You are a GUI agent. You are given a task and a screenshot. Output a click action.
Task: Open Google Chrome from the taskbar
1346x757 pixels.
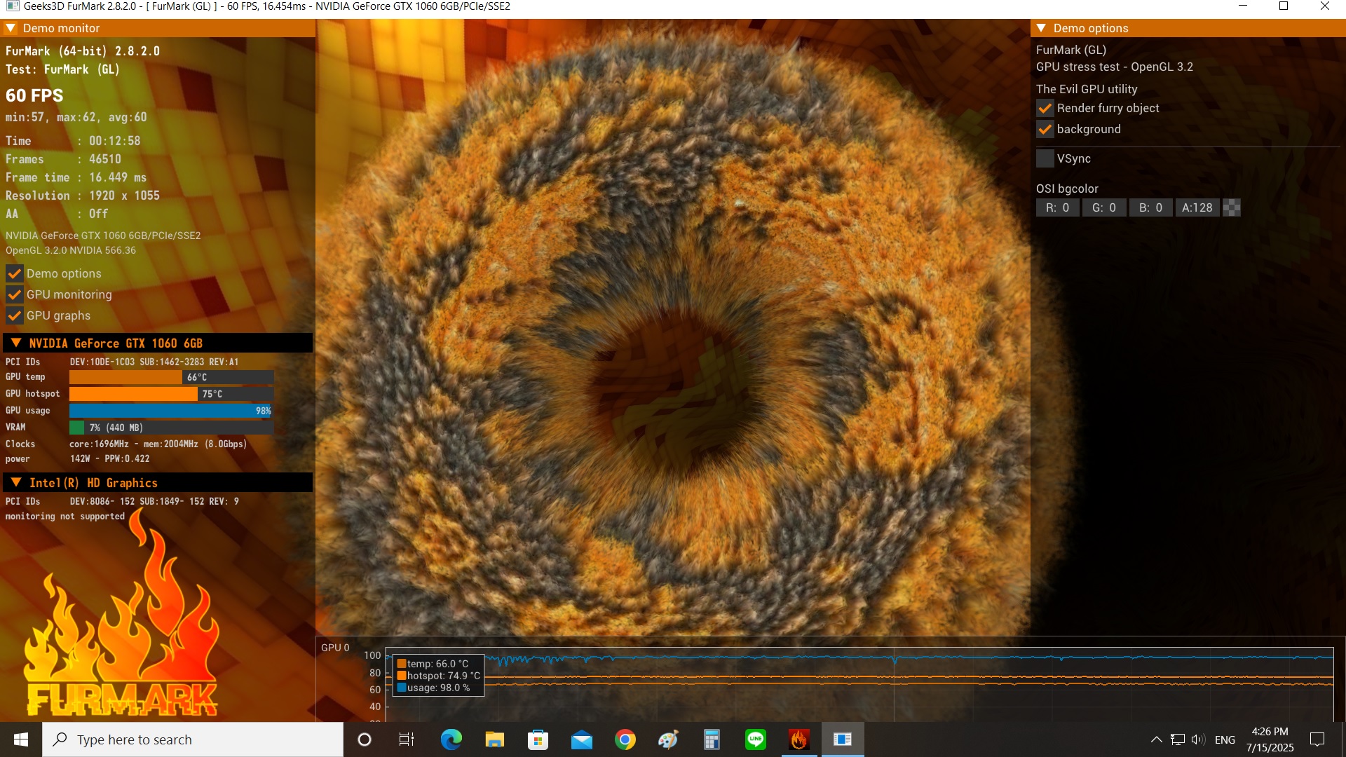tap(625, 739)
